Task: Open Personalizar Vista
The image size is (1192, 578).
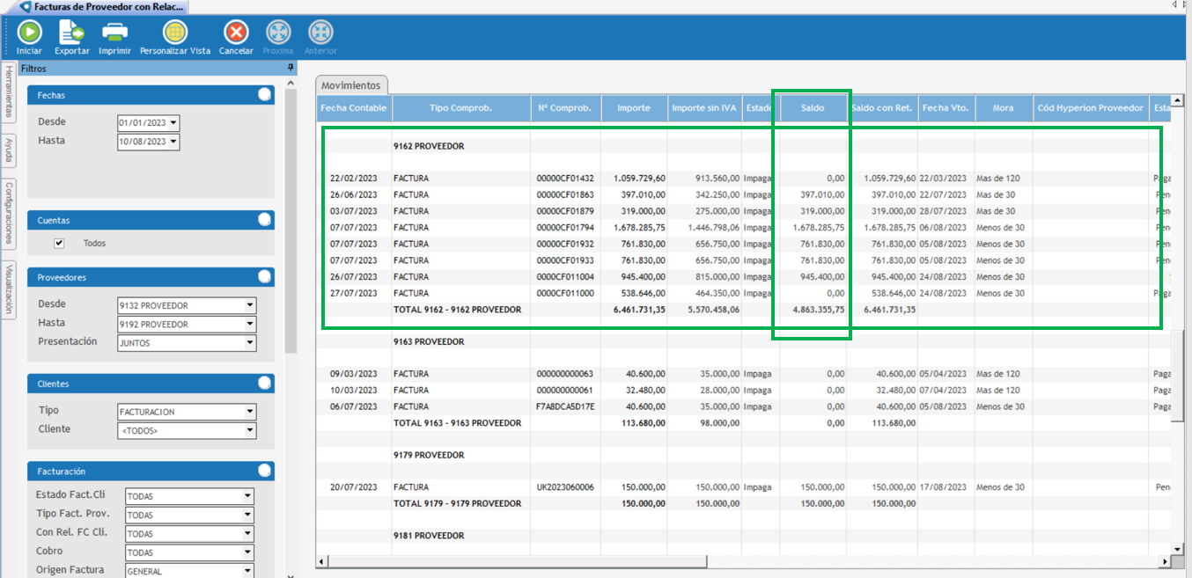Action: click(x=175, y=33)
